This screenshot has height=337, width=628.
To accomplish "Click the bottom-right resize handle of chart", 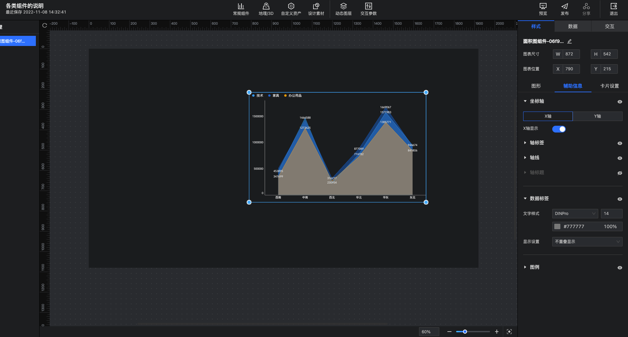I will pos(426,202).
